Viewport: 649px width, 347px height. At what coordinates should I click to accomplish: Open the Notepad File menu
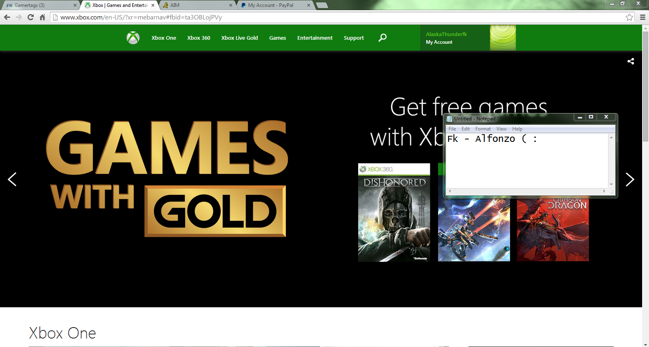click(452, 129)
